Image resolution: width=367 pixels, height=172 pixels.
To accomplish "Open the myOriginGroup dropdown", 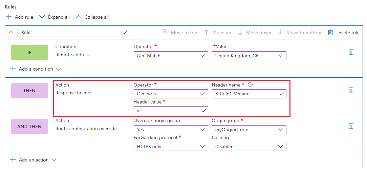I will click(249, 130).
